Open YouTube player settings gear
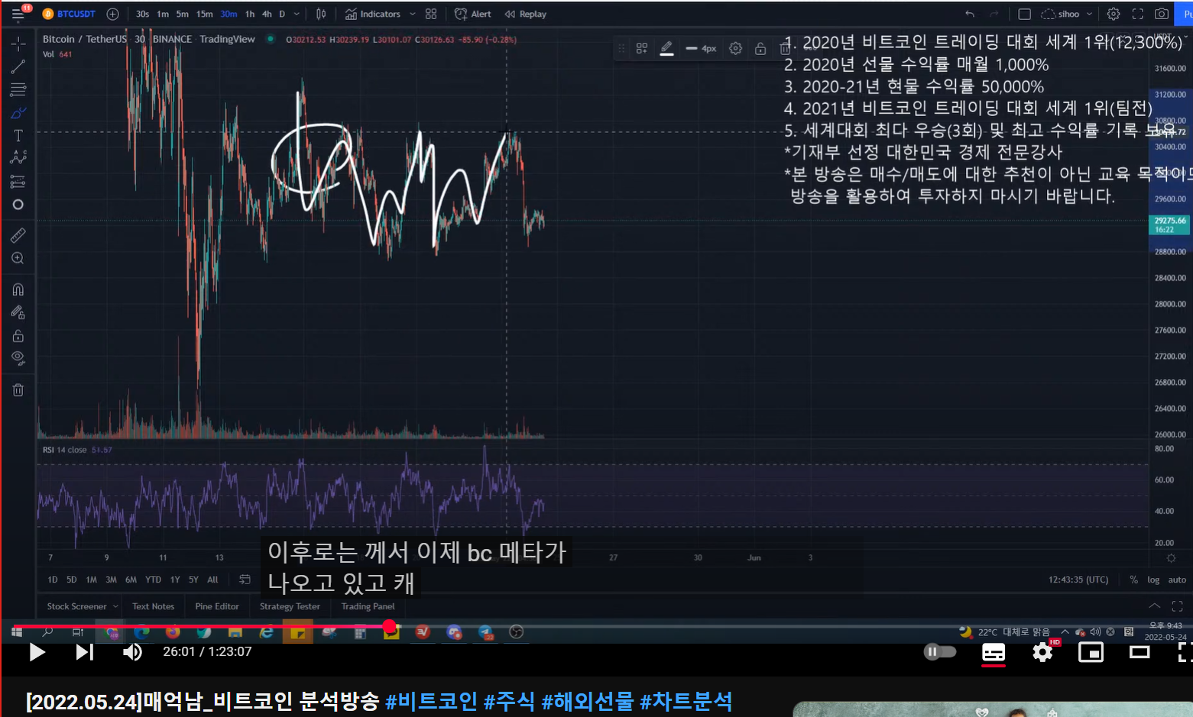The height and width of the screenshot is (717, 1193). 1043,652
